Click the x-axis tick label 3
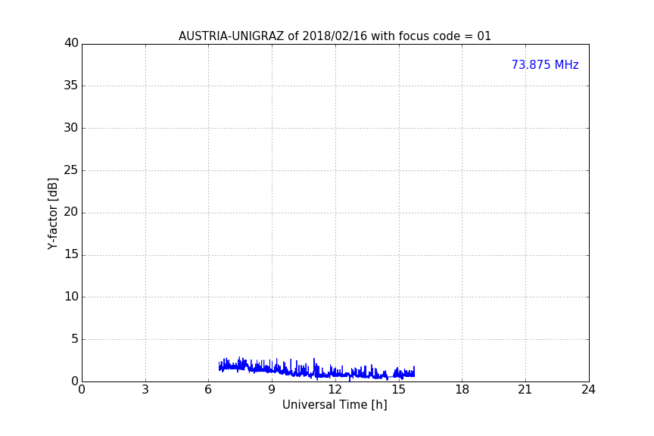This screenshot has width=654, height=436. [x=145, y=390]
